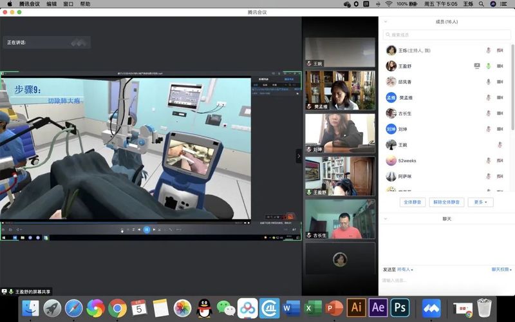The image size is (515, 322).
Task: Click the 解除全体静音 button
Action: tap(446, 202)
